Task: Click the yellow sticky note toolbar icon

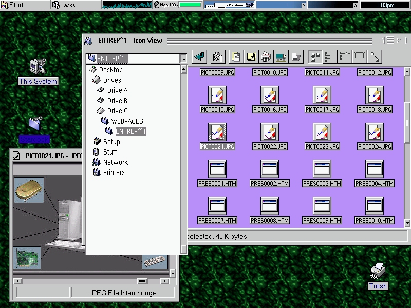Action: point(251,56)
